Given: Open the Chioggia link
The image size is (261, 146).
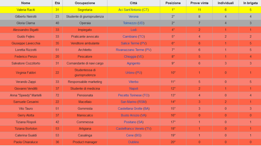Looking at the screenshot, I should 130,57.
